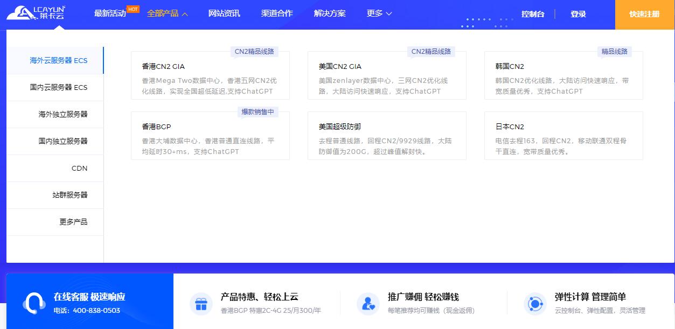The height and width of the screenshot is (329, 675).
Task: Click the 爆款销售中 tag
Action: click(258, 112)
